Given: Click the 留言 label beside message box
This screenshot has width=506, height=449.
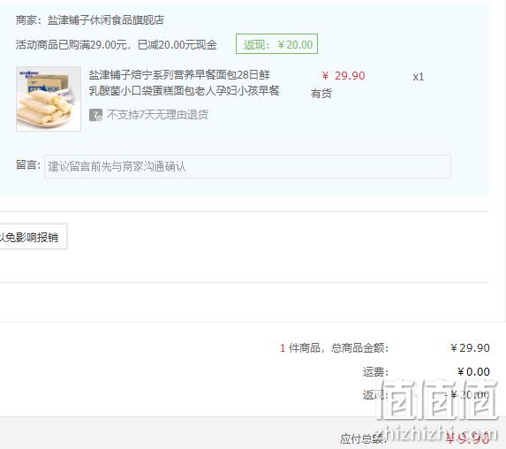Looking at the screenshot, I should coord(28,165).
